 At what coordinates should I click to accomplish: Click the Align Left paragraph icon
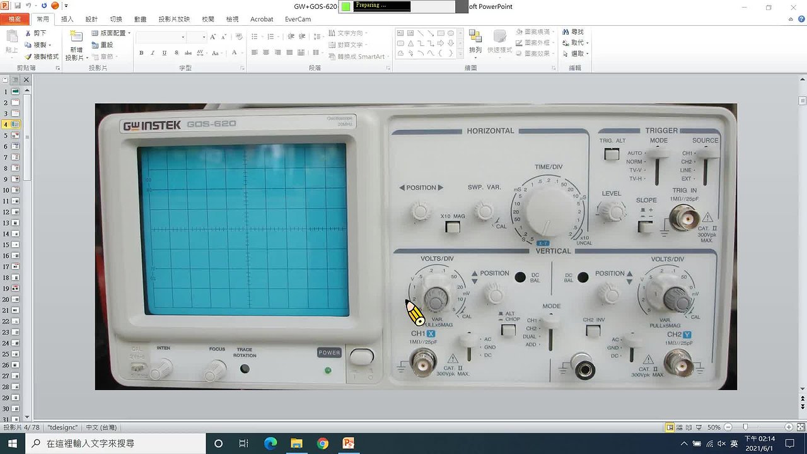(x=255, y=53)
